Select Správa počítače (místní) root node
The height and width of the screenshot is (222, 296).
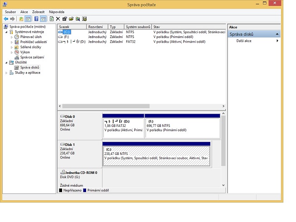pyautogui.click(x=28, y=27)
